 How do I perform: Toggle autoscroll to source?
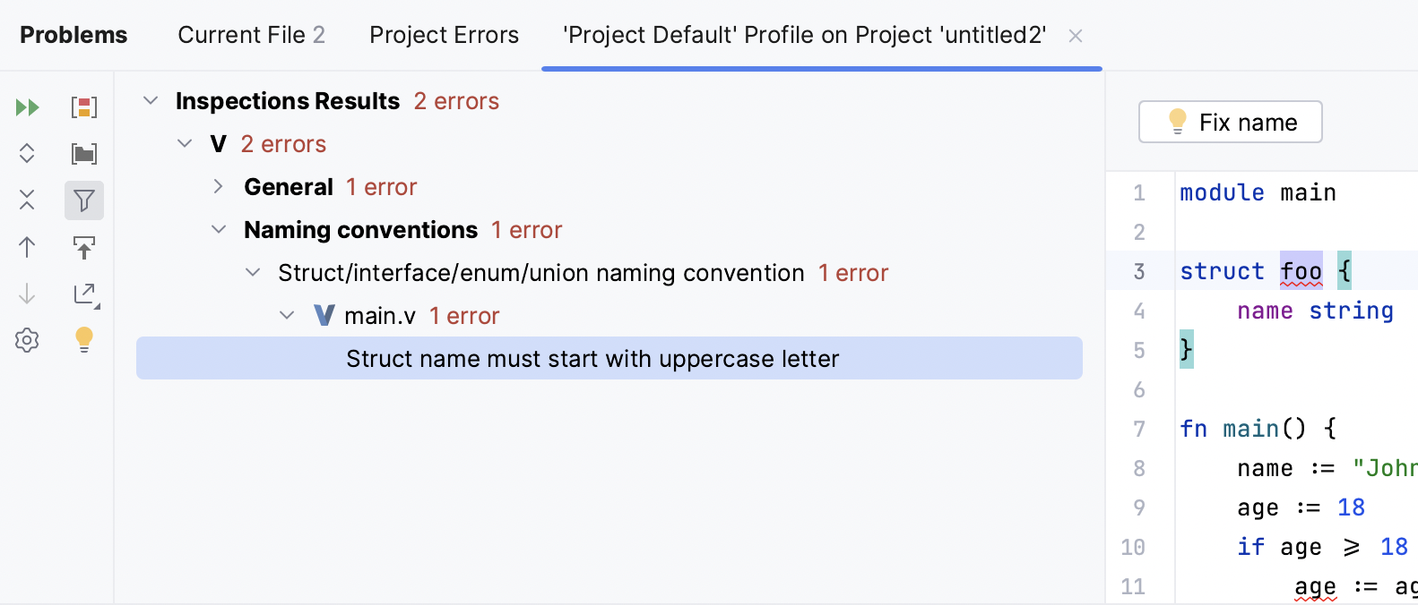coord(84,247)
